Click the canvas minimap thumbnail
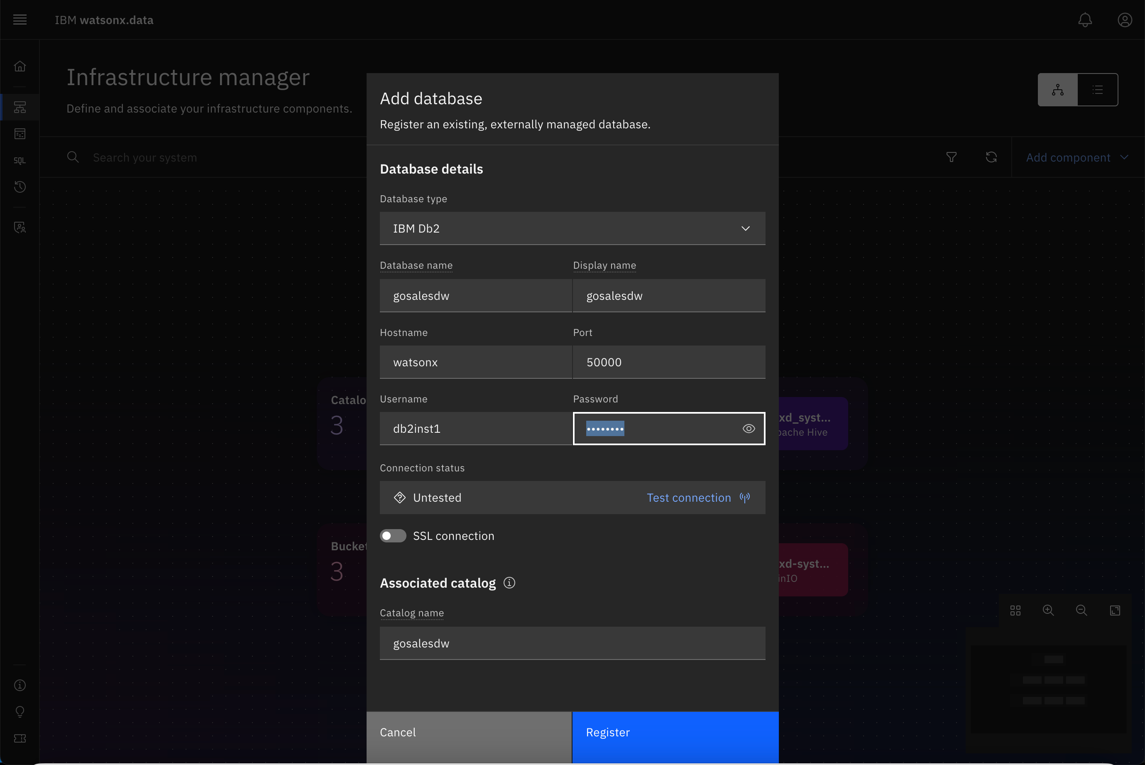 [1048, 689]
